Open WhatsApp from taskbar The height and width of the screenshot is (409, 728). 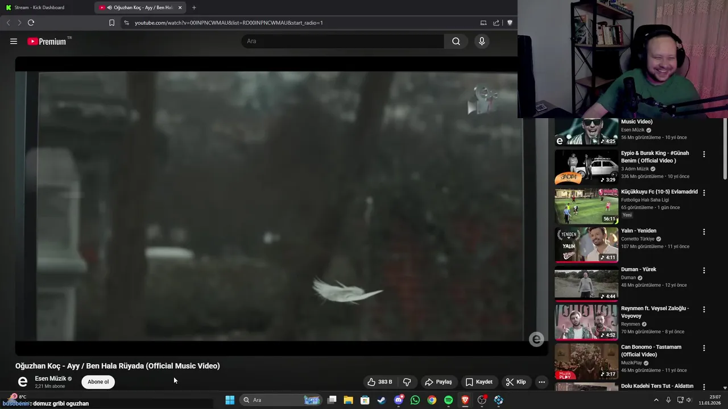pos(415,400)
